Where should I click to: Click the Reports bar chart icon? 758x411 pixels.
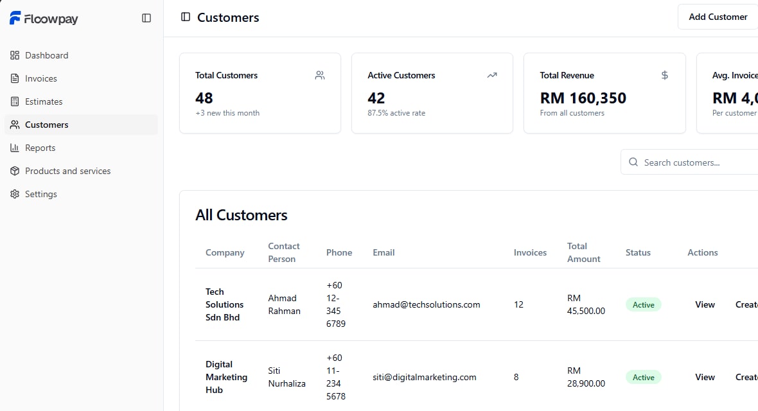point(15,148)
